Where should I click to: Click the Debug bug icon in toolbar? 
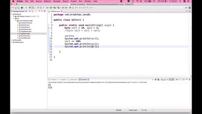point(47,8)
